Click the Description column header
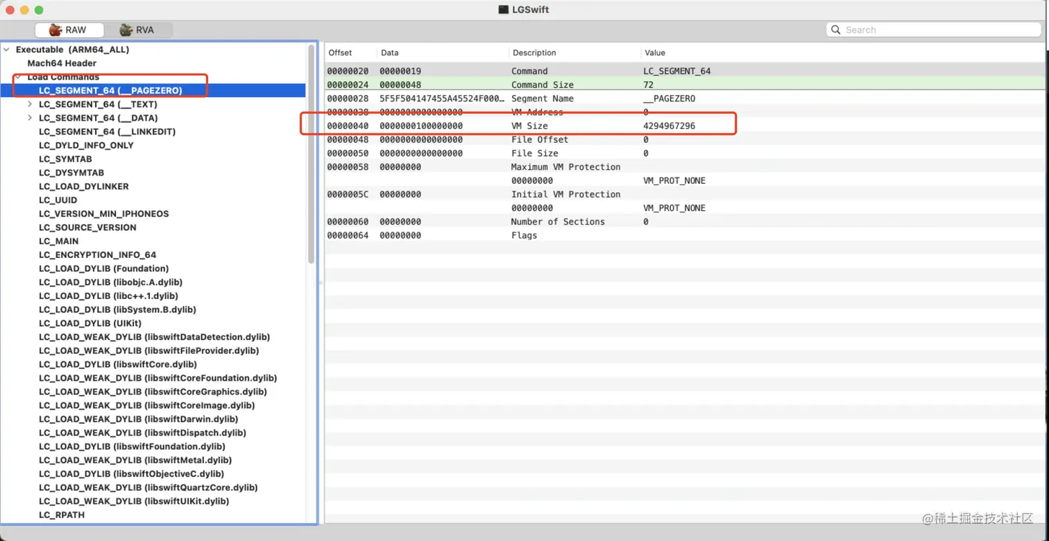This screenshot has height=541, width=1049. coord(574,53)
